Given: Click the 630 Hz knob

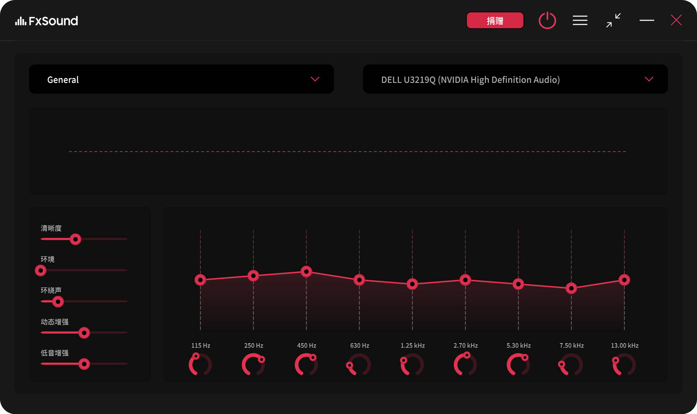Looking at the screenshot, I should pos(359,364).
